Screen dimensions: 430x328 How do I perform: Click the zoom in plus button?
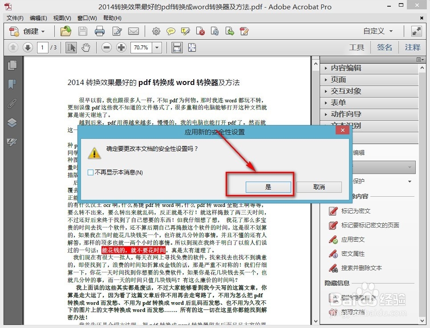[121, 48]
